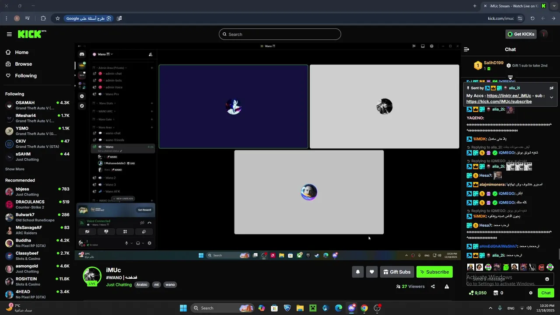Viewport: 560px width, 315px height.
Task: Click SalihD199 top gifter name
Action: [x=493, y=63]
